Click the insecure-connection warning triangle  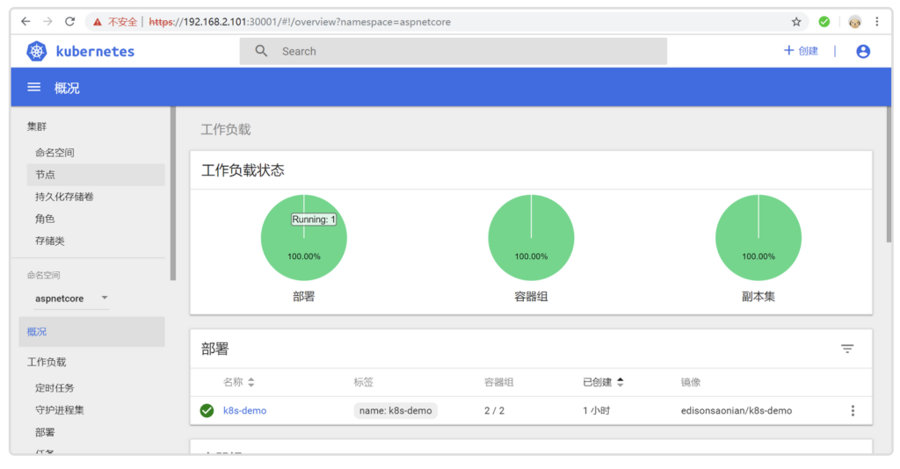pyautogui.click(x=98, y=22)
